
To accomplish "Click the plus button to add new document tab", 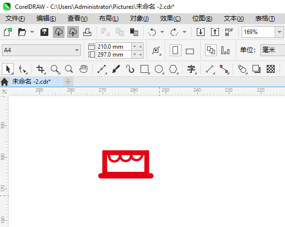I will click(x=68, y=82).
